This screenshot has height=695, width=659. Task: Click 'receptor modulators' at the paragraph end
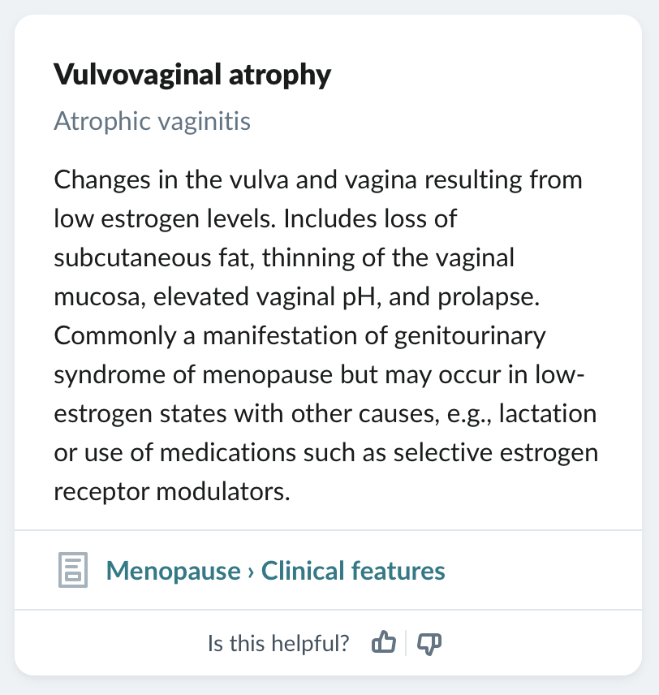pos(171,492)
